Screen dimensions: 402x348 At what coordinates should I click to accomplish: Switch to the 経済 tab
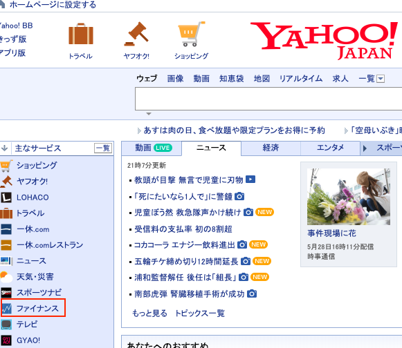tap(271, 148)
